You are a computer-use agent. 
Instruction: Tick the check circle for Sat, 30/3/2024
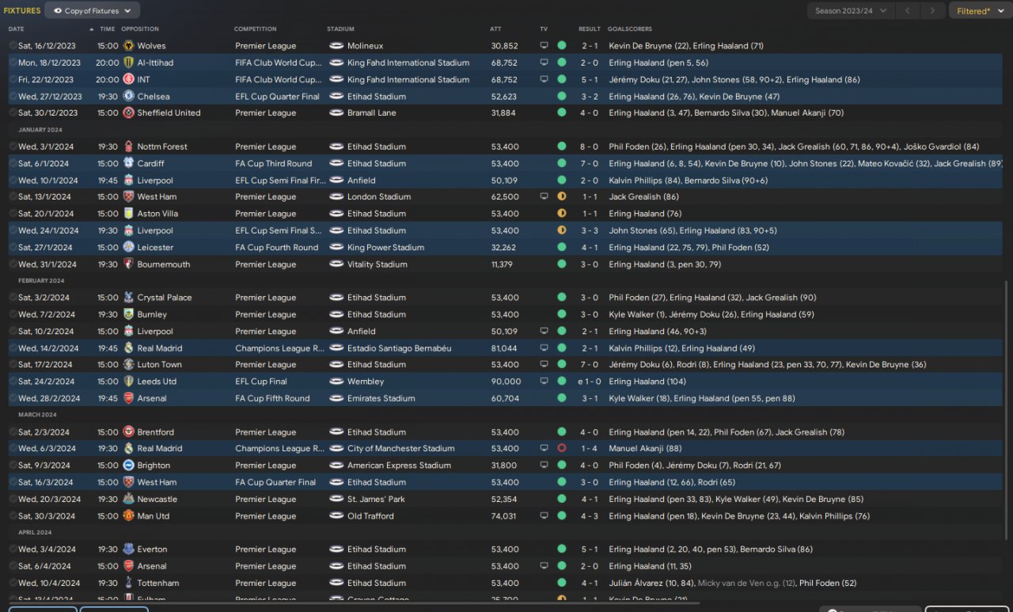(13, 516)
